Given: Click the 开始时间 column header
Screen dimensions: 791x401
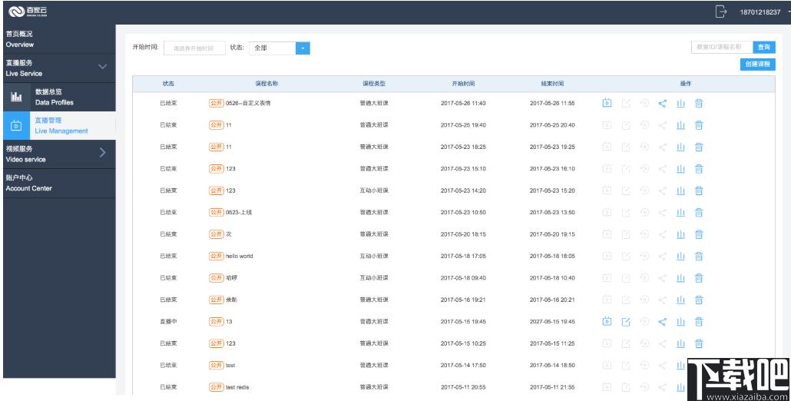Looking at the screenshot, I should 463,84.
